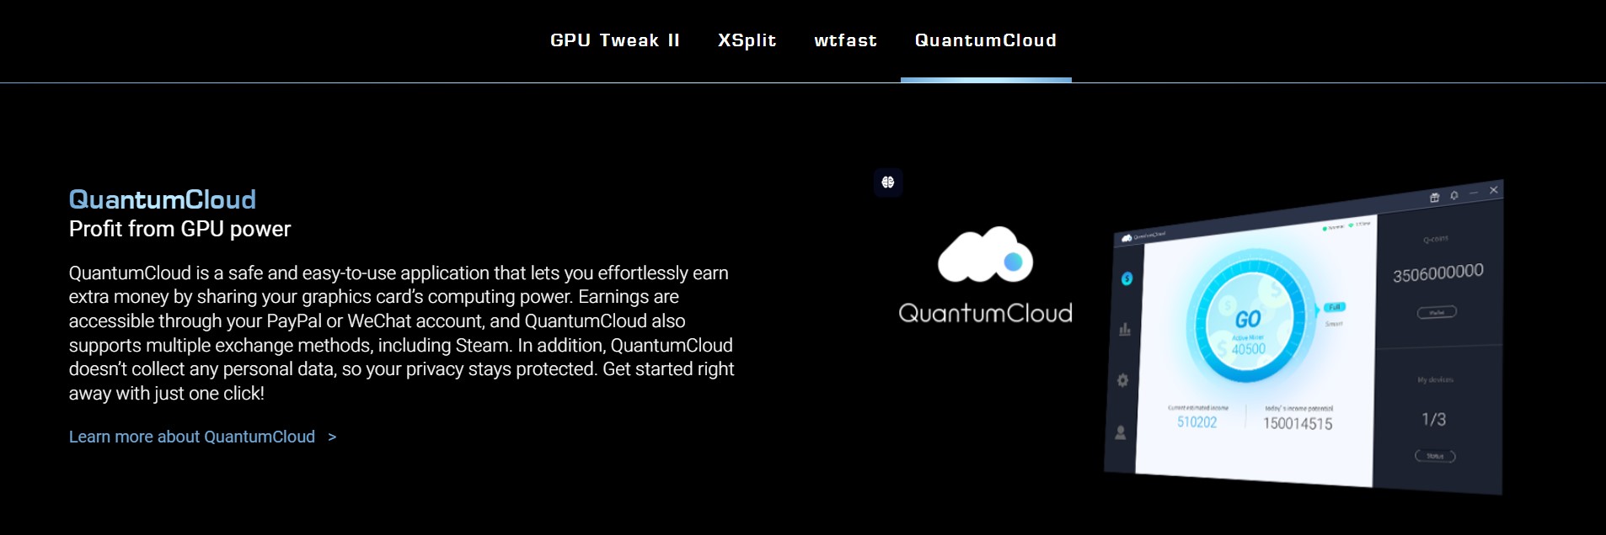Click the user profile icon in app sidebar
This screenshot has width=1606, height=535.
(1121, 432)
